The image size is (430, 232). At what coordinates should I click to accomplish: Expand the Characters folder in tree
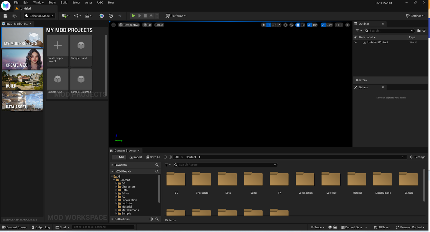tap(116, 187)
